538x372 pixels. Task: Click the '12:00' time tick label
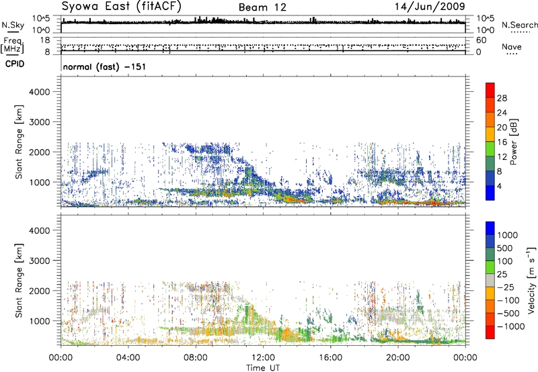(263, 358)
